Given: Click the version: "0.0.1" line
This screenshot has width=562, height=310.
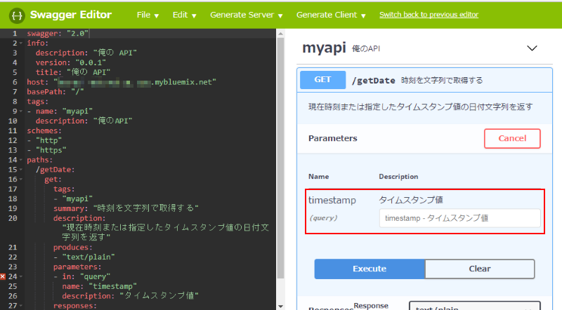Looking at the screenshot, I should [x=71, y=62].
